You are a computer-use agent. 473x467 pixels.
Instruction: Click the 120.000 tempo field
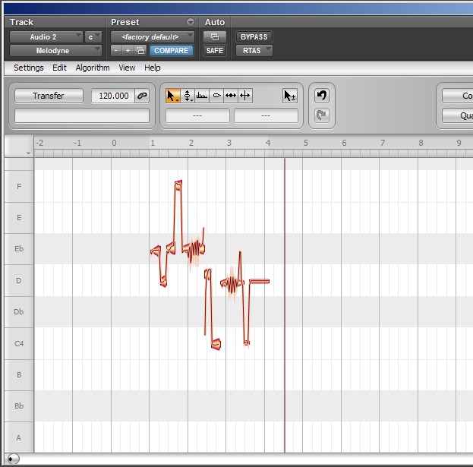[112, 96]
